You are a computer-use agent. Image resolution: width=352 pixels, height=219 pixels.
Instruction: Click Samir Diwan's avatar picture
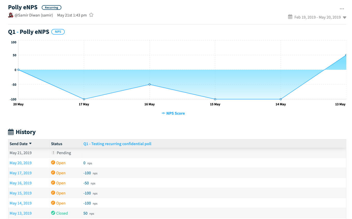click(x=11, y=15)
